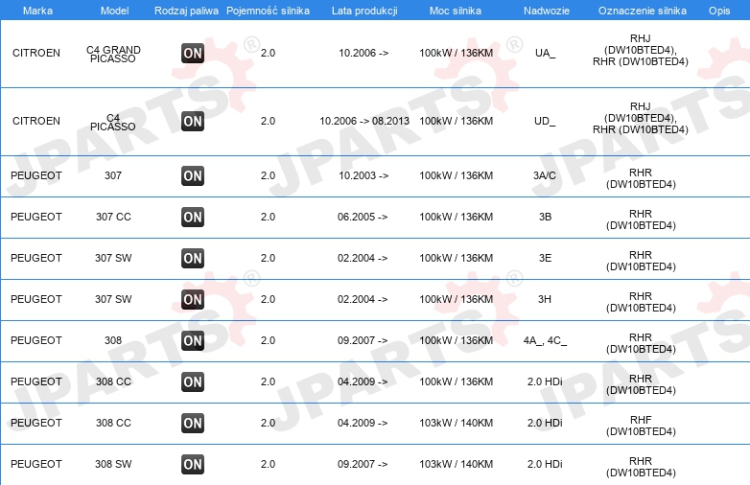Select the UD_ body code cell
Screen dimensions: 750x485
(545, 121)
